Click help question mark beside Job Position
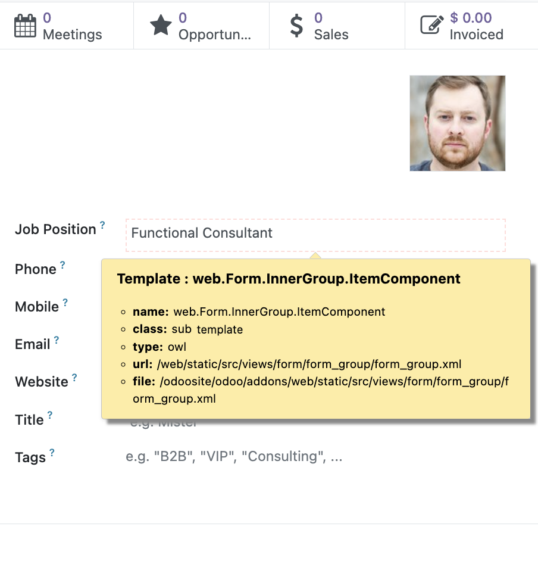 tap(102, 226)
